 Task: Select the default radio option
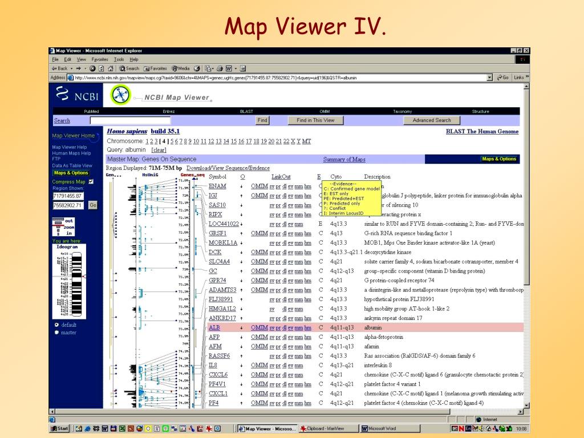point(56,325)
